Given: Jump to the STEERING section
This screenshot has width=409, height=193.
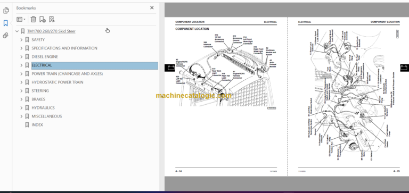Looking at the screenshot, I should coord(40,91).
